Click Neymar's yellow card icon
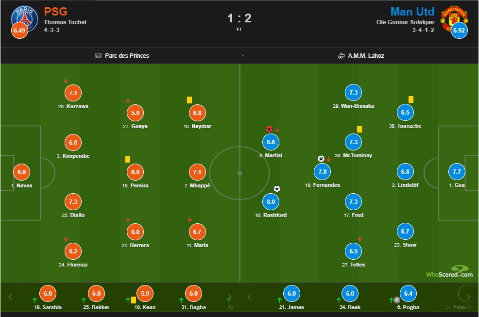The width and height of the screenshot is (479, 317). [189, 100]
